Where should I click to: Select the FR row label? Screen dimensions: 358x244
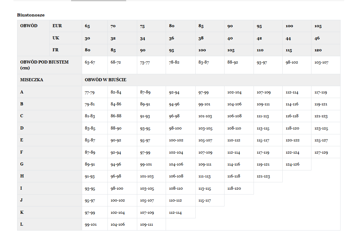55,50
